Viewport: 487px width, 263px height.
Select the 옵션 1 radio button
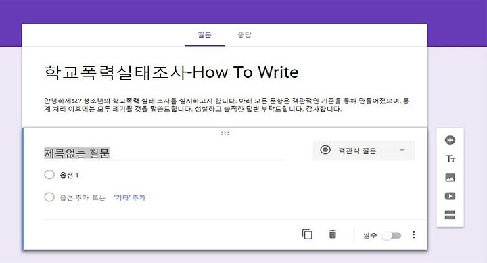coord(49,175)
